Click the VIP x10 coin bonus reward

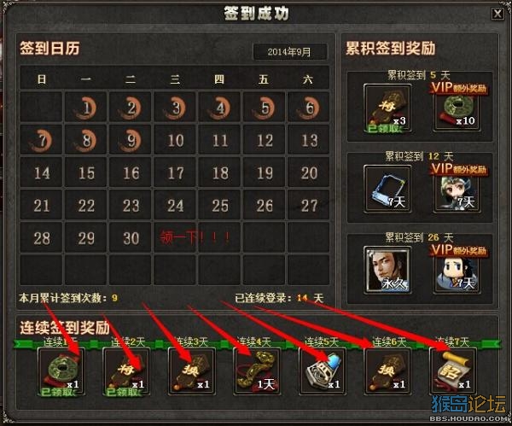457,109
